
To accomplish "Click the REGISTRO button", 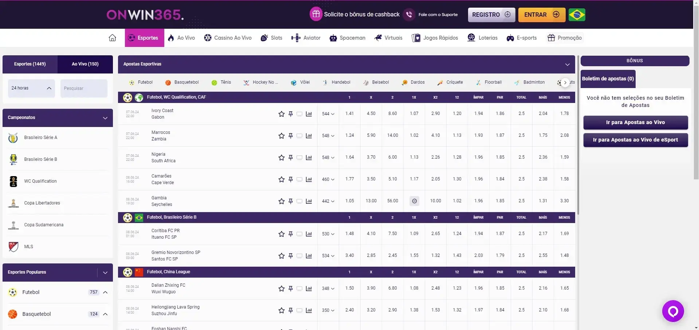I will point(491,15).
